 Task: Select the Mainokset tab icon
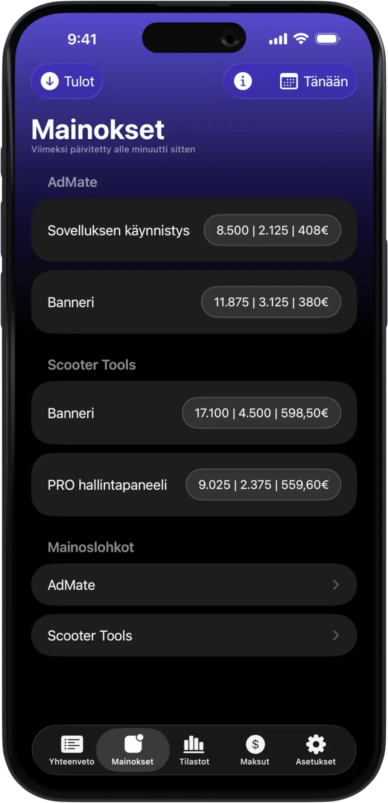pos(133,744)
